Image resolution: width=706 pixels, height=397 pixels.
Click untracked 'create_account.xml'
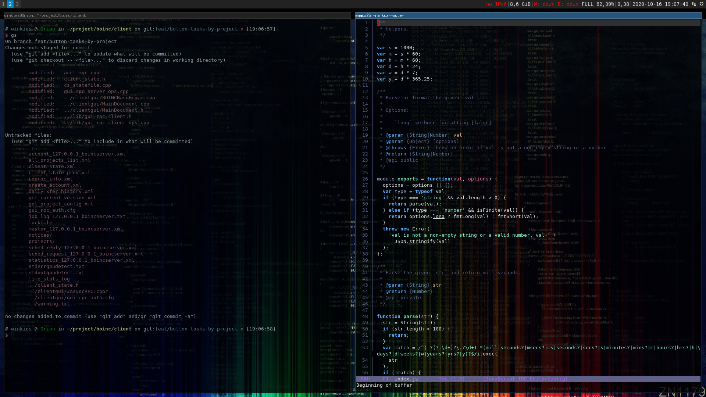coord(55,185)
